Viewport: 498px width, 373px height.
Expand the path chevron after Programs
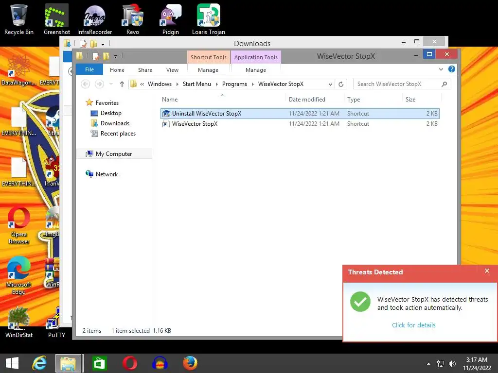[253, 84]
